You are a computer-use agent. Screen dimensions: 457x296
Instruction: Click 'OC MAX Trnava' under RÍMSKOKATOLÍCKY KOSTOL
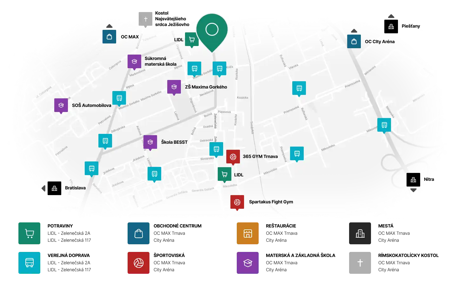pyautogui.click(x=394, y=263)
